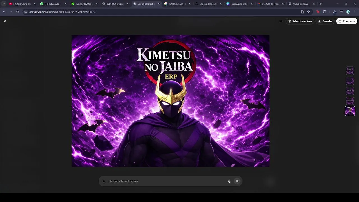Click Seleccionar área button

[x=300, y=21]
